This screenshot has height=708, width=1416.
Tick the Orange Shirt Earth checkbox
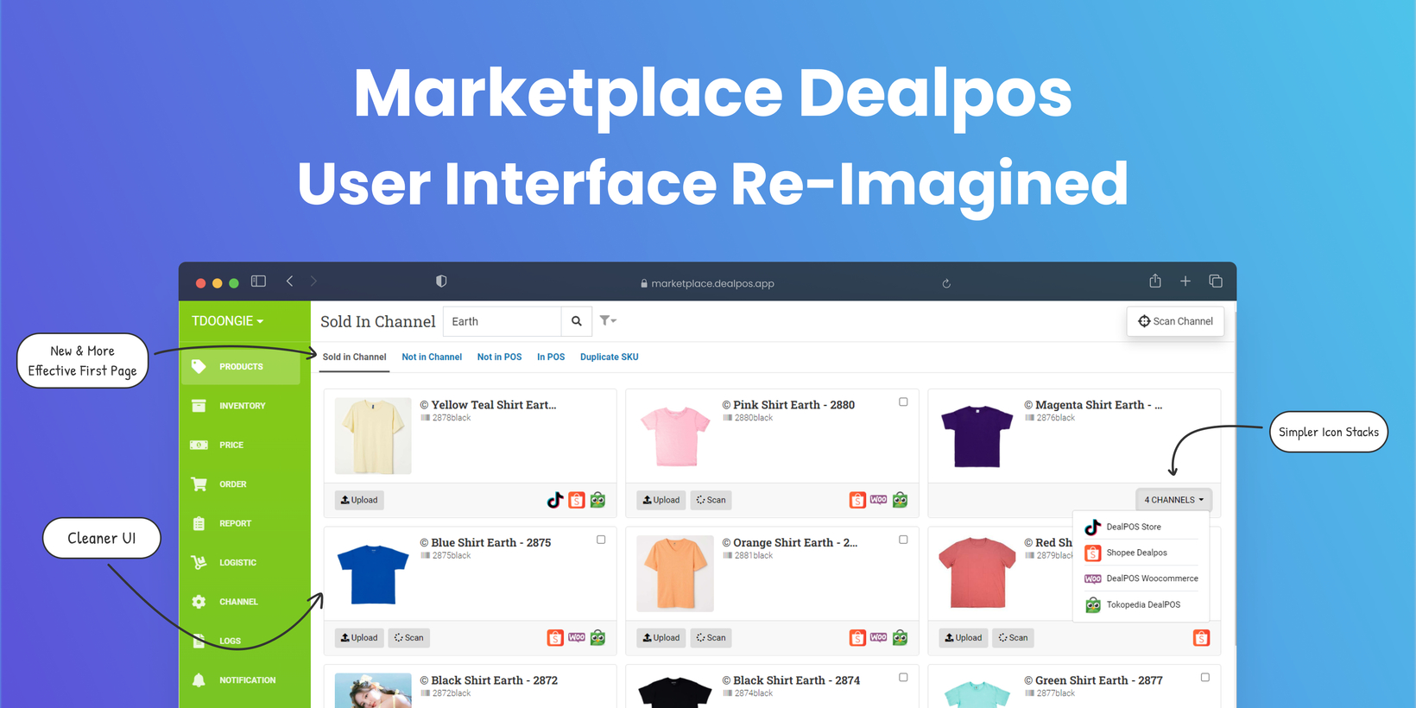click(903, 540)
